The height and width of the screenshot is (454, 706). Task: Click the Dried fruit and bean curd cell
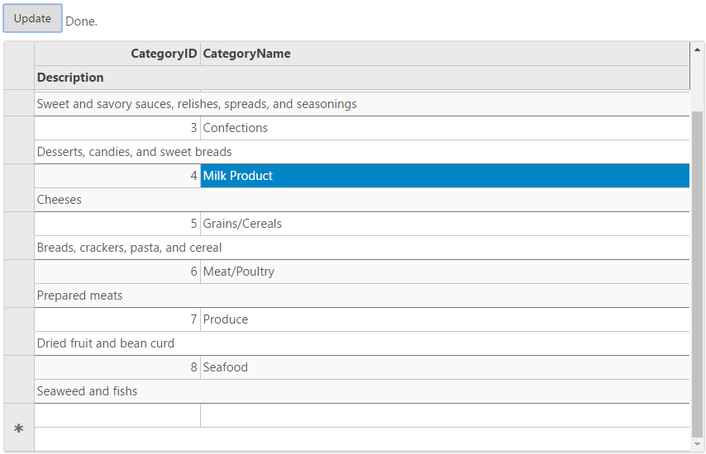[x=361, y=343]
